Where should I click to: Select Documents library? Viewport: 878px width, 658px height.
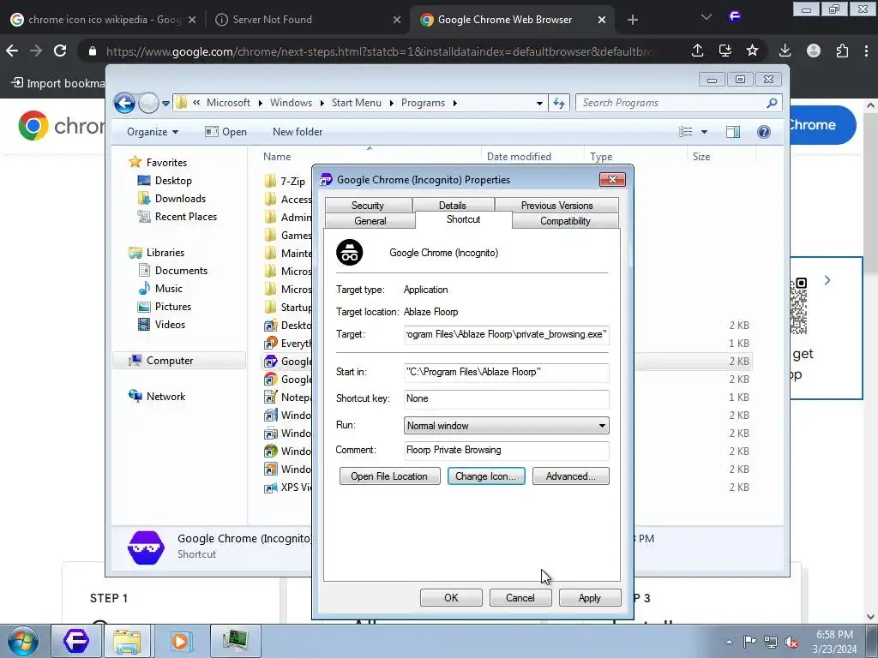(172, 270)
